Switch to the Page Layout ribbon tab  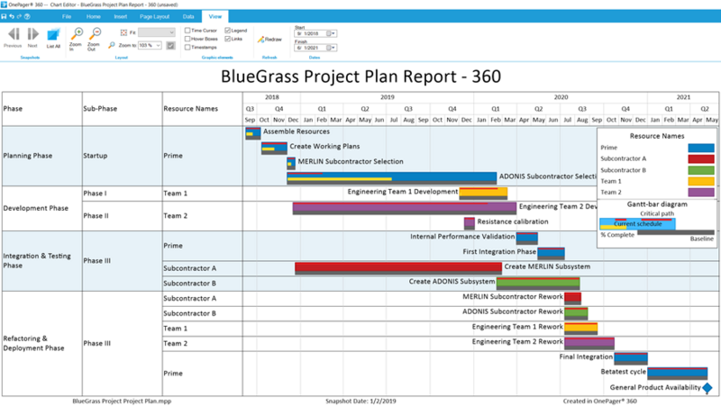[154, 16]
